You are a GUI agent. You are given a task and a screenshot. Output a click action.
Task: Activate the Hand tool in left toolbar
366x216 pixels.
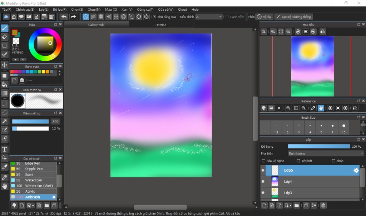pos(4,186)
